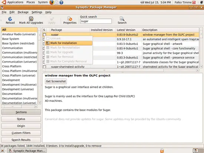Click the category list scroll down arrow
The height and width of the screenshot is (153, 204).
[x=40, y=103]
